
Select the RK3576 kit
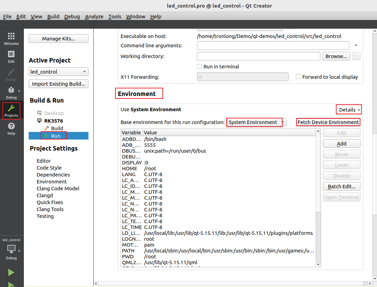coord(53,121)
